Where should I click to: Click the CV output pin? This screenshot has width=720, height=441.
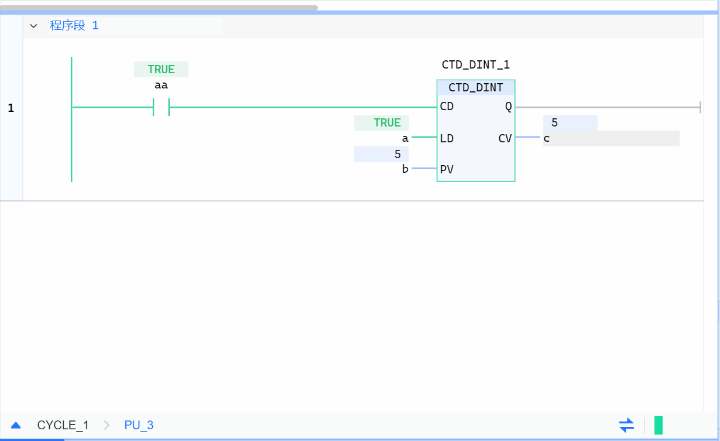(x=505, y=139)
